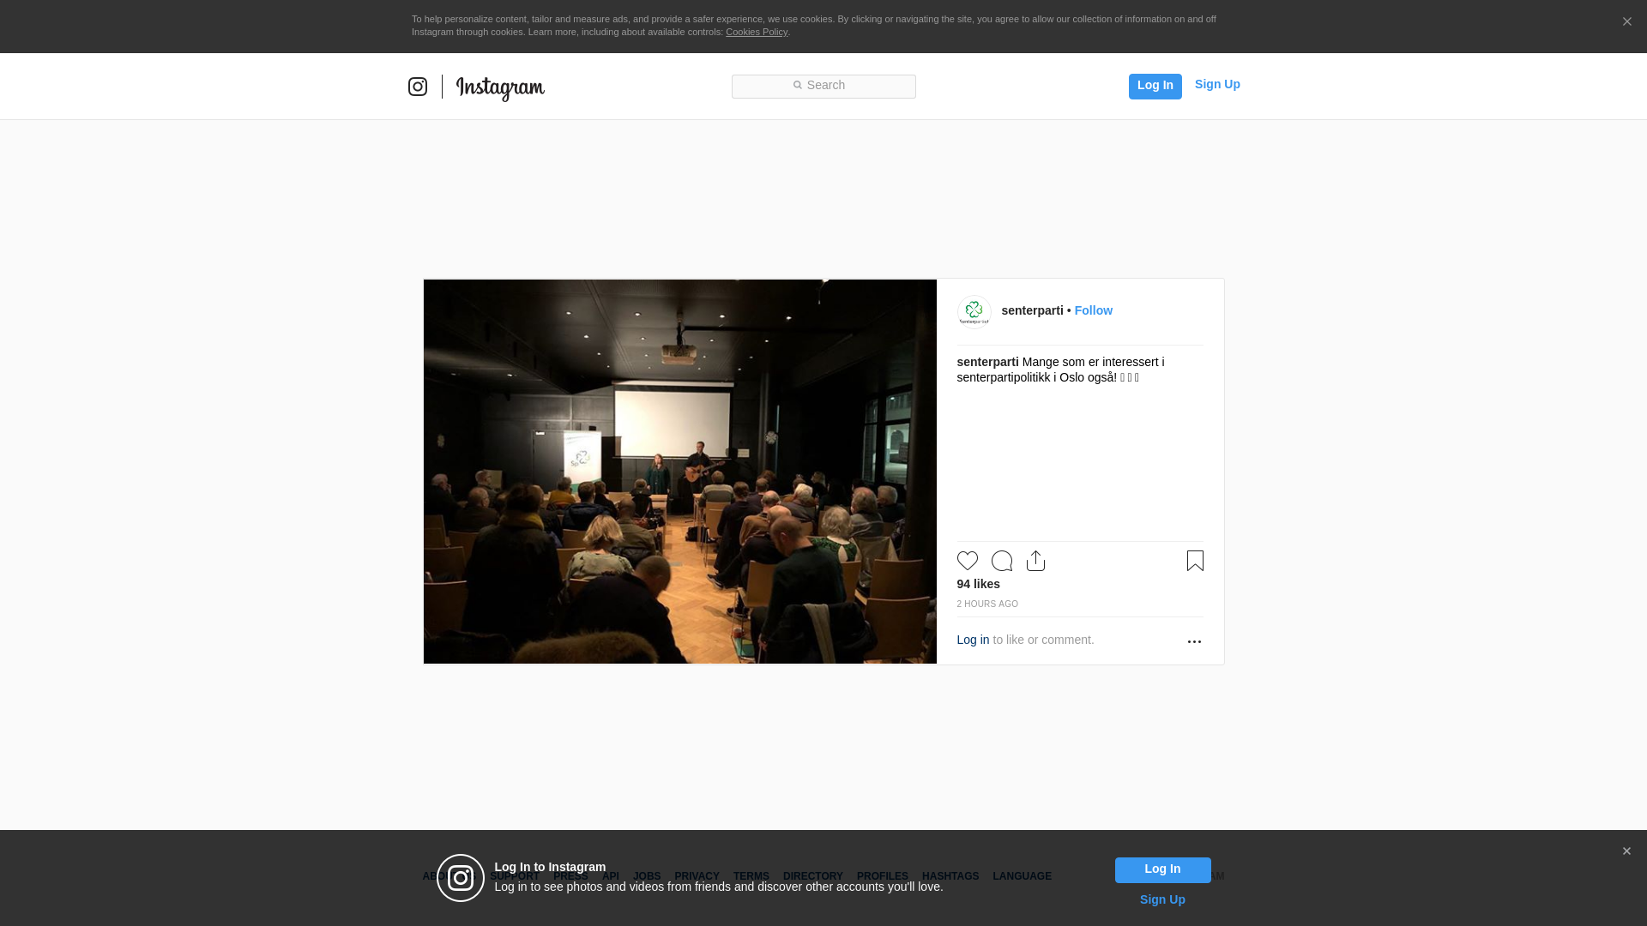Click the post photo of the audience
The image size is (1647, 926).
[679, 472]
